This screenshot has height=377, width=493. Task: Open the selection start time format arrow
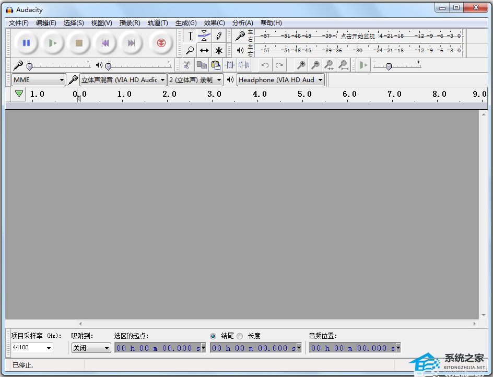tap(203, 348)
